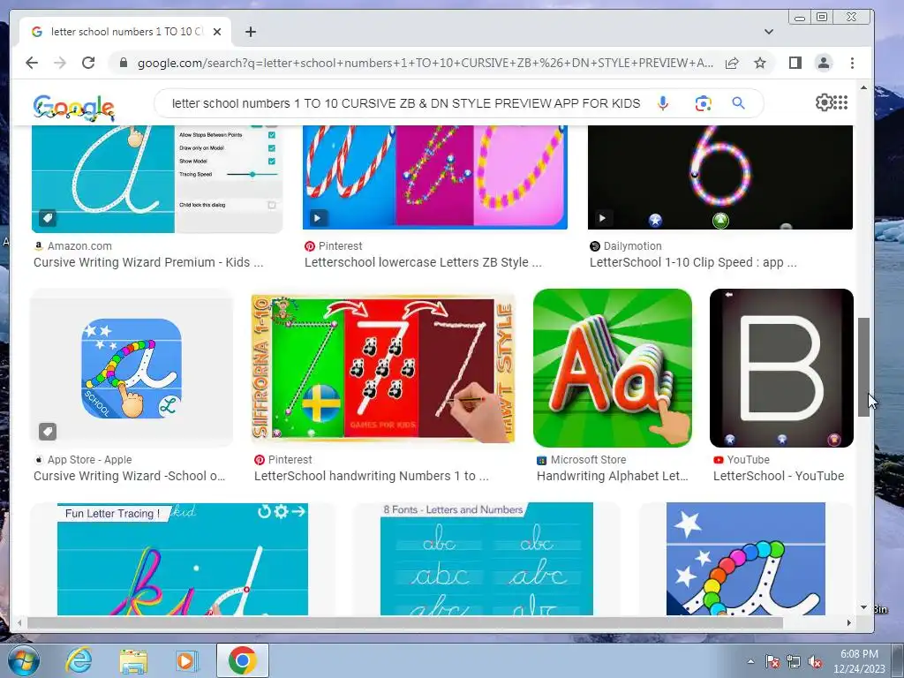
Task: Open the Dailymotion number 6 video thumbnail
Action: pyautogui.click(x=720, y=177)
